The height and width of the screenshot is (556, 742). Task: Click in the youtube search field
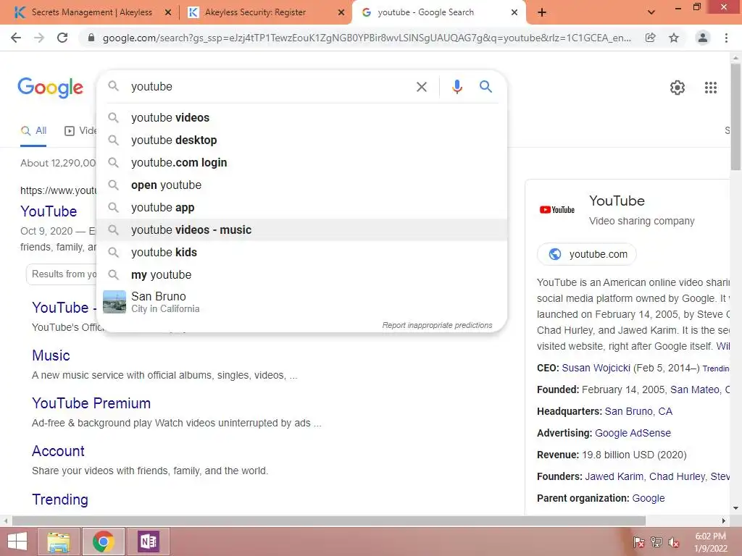pyautogui.click(x=270, y=87)
